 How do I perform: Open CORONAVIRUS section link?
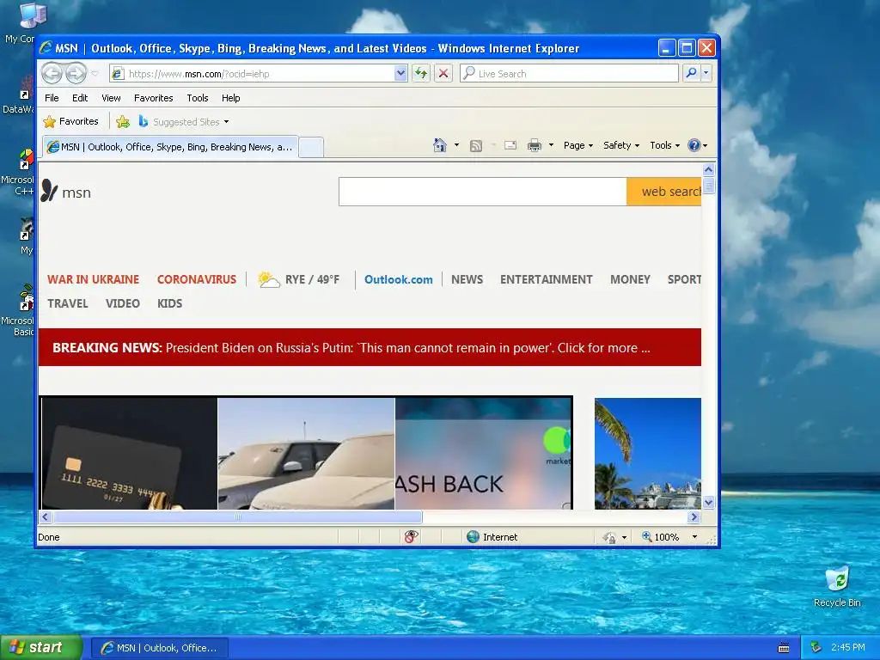pyautogui.click(x=197, y=279)
